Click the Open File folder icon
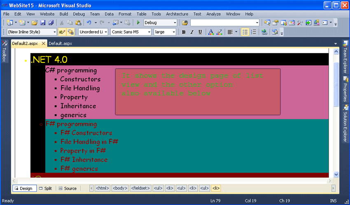The image size is (350, 205). (x=34, y=23)
